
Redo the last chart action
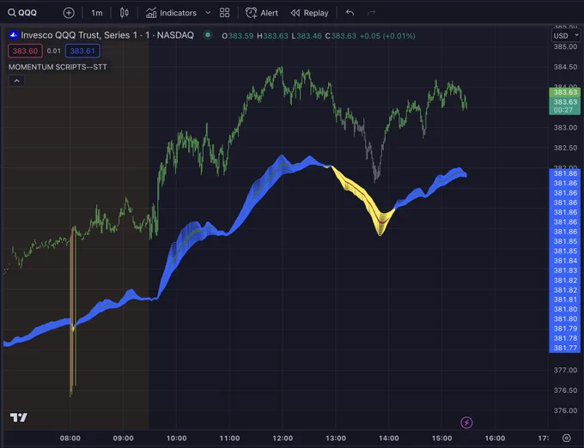click(371, 13)
